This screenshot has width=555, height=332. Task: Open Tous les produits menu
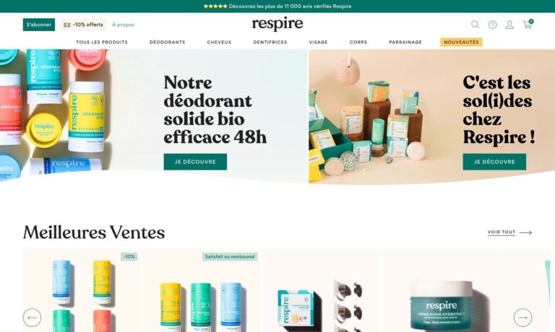pyautogui.click(x=102, y=42)
